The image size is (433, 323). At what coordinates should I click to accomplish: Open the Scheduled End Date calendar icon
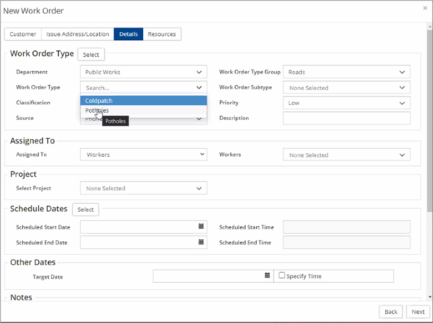click(x=201, y=242)
